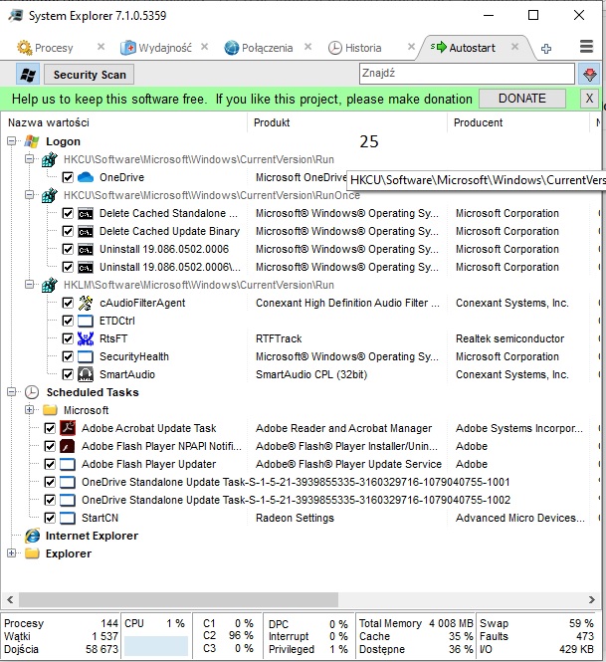Dismiss the donation banner with X

point(589,99)
